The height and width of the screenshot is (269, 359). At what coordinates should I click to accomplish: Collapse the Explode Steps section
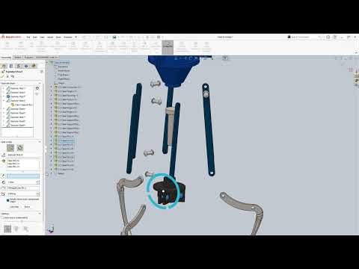pyautogui.click(x=40, y=83)
